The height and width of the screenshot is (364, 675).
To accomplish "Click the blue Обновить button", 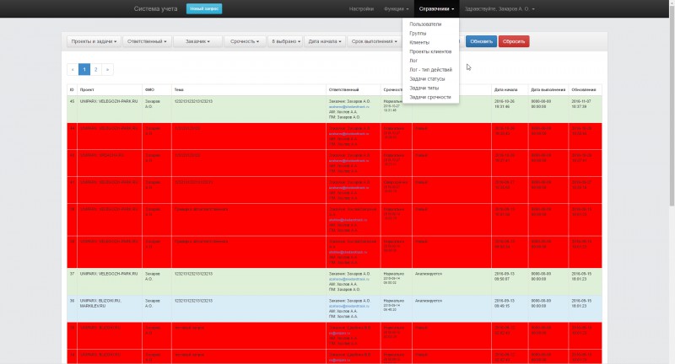I will point(481,41).
